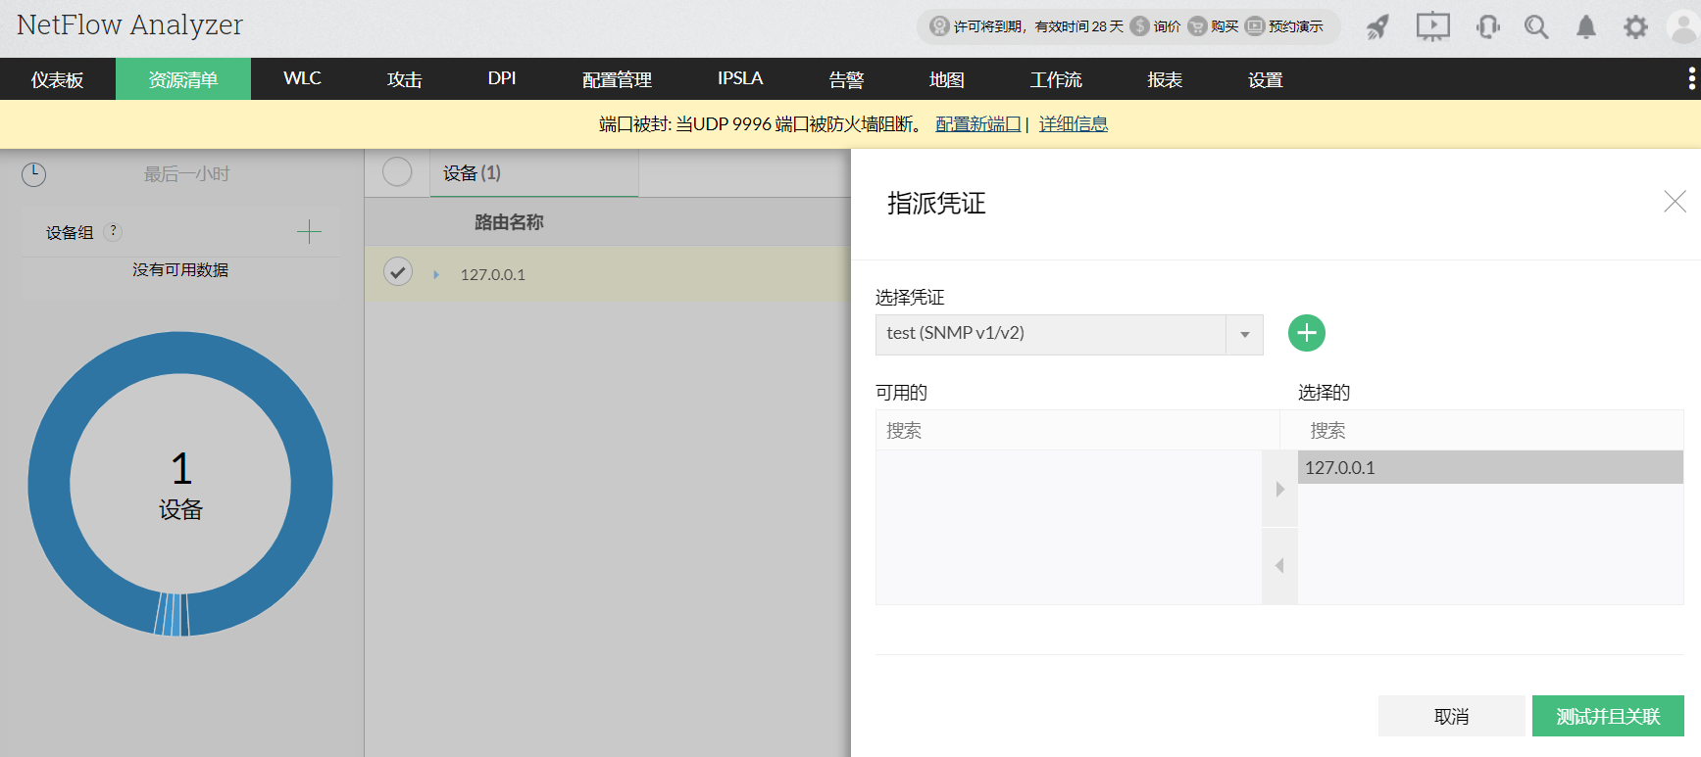The width and height of the screenshot is (1701, 757).
Task: Click the clock time-range icon
Action: click(x=34, y=174)
